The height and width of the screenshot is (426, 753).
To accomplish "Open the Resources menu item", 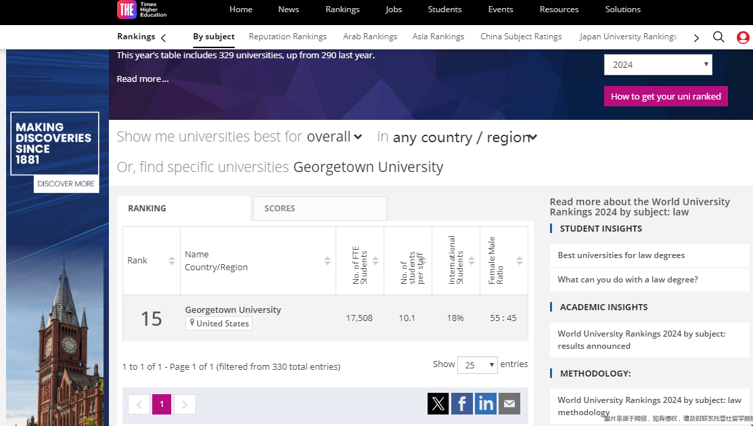I will (559, 9).
